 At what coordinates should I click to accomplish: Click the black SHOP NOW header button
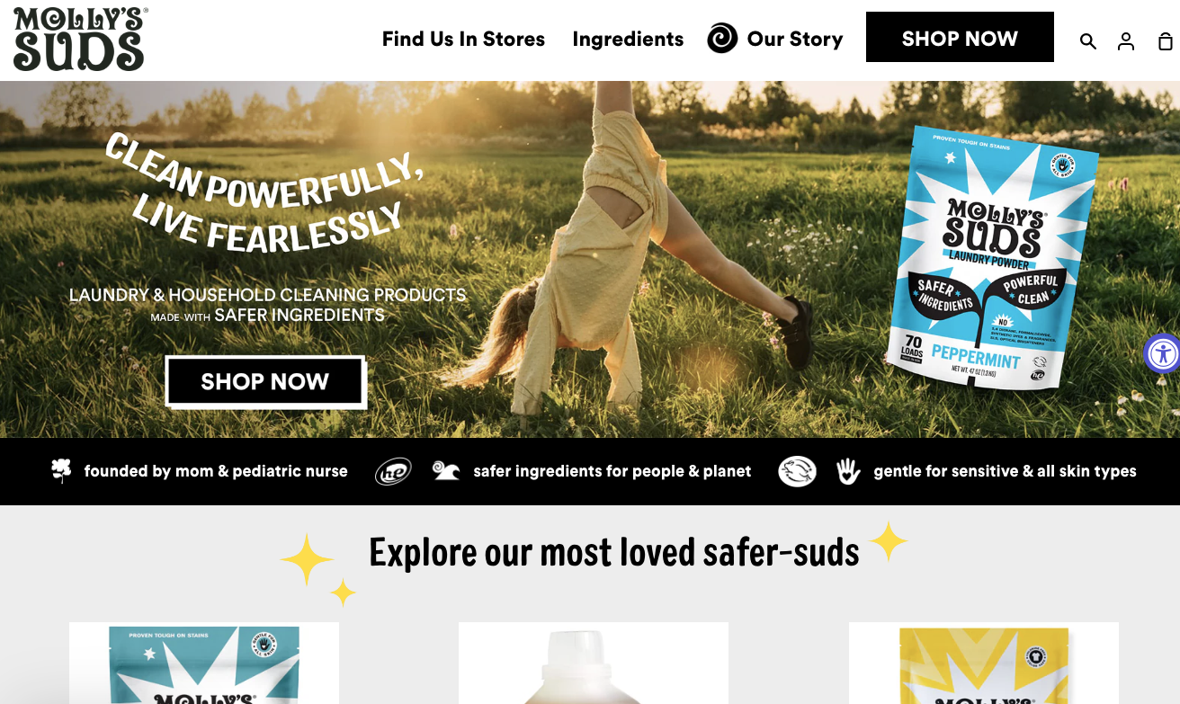960,38
